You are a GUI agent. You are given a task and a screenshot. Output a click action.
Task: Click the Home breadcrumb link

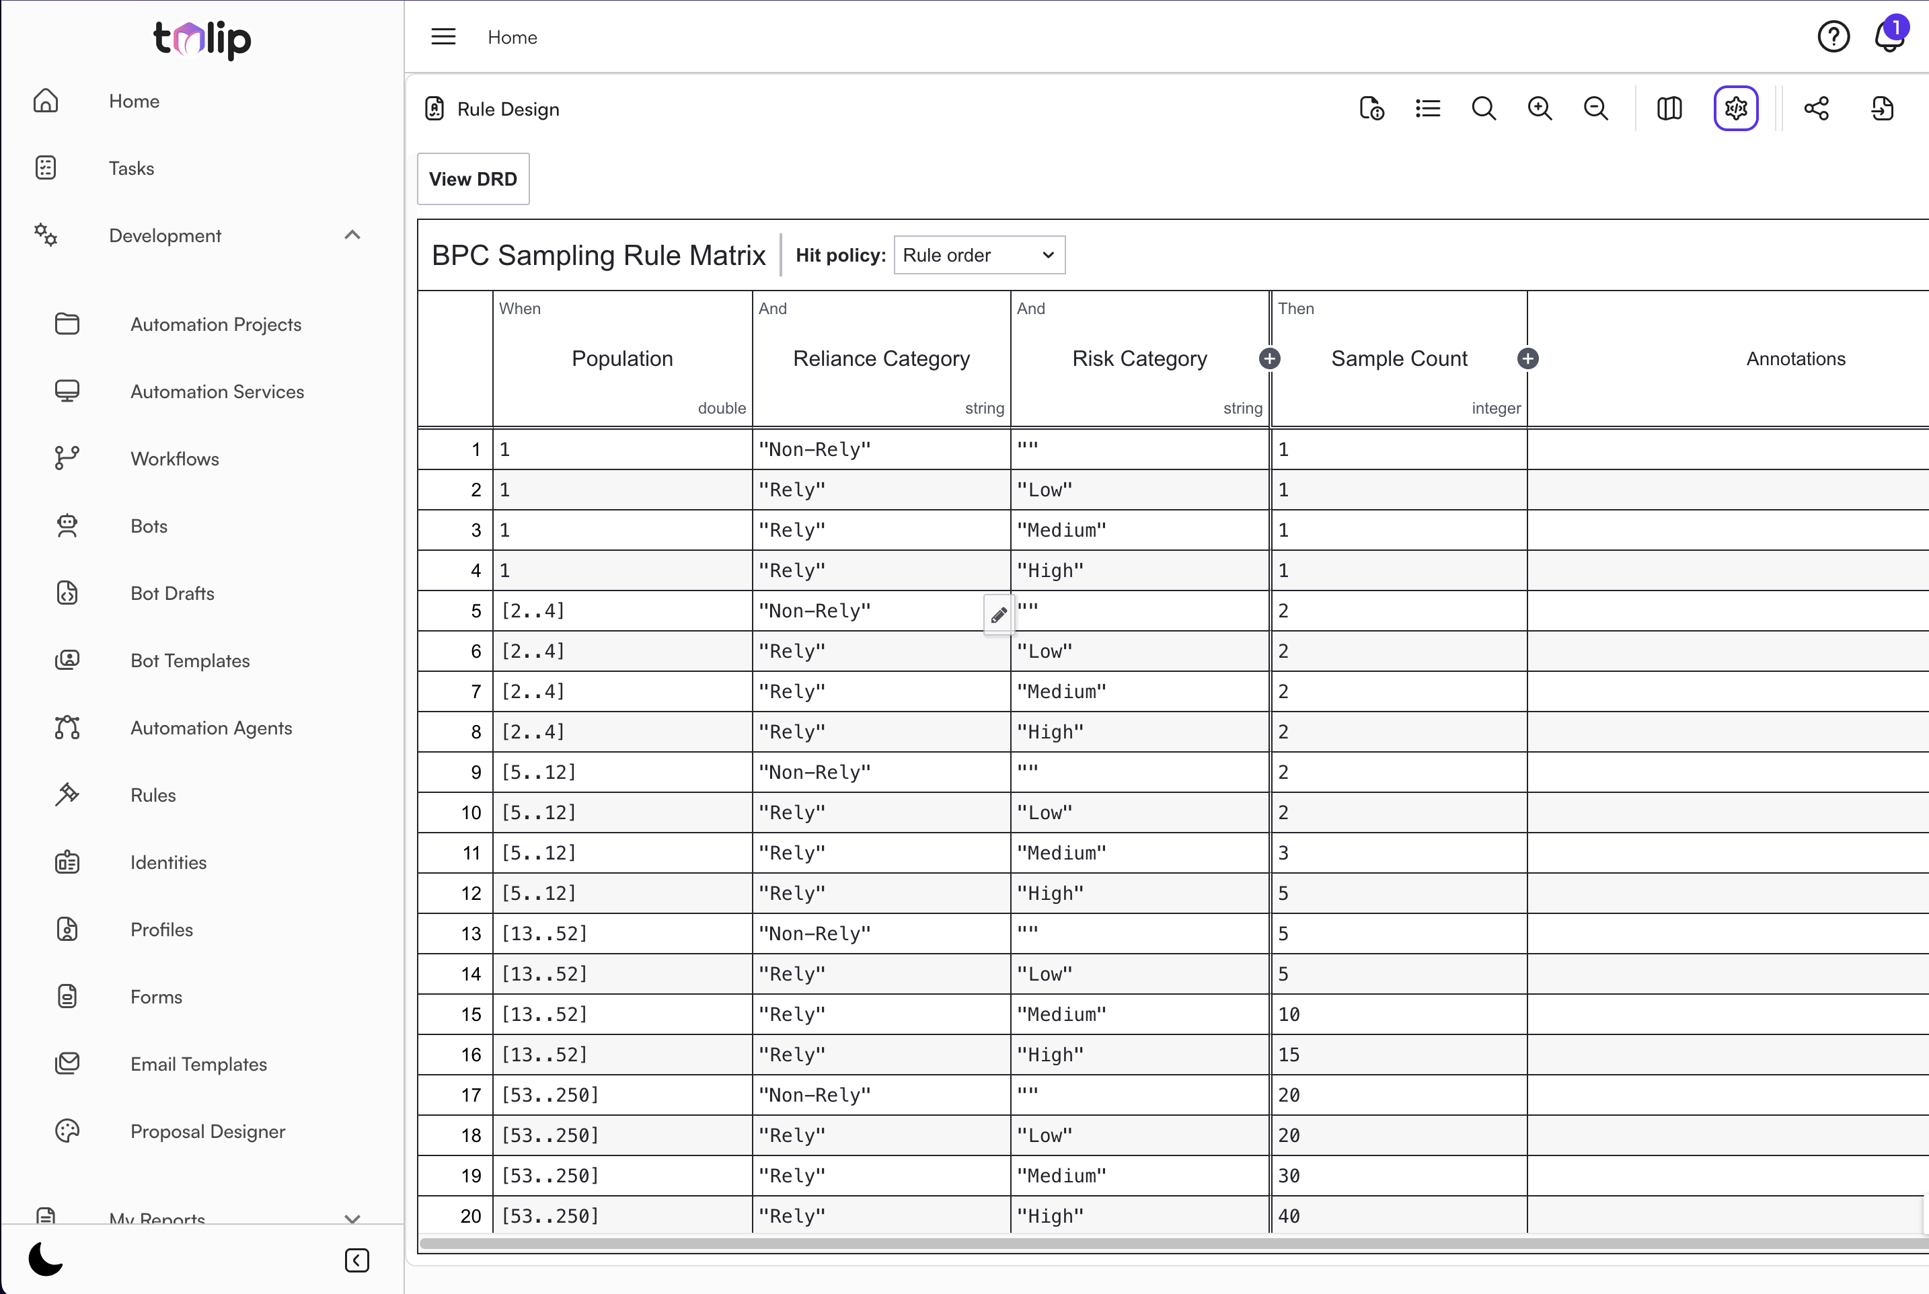click(513, 37)
